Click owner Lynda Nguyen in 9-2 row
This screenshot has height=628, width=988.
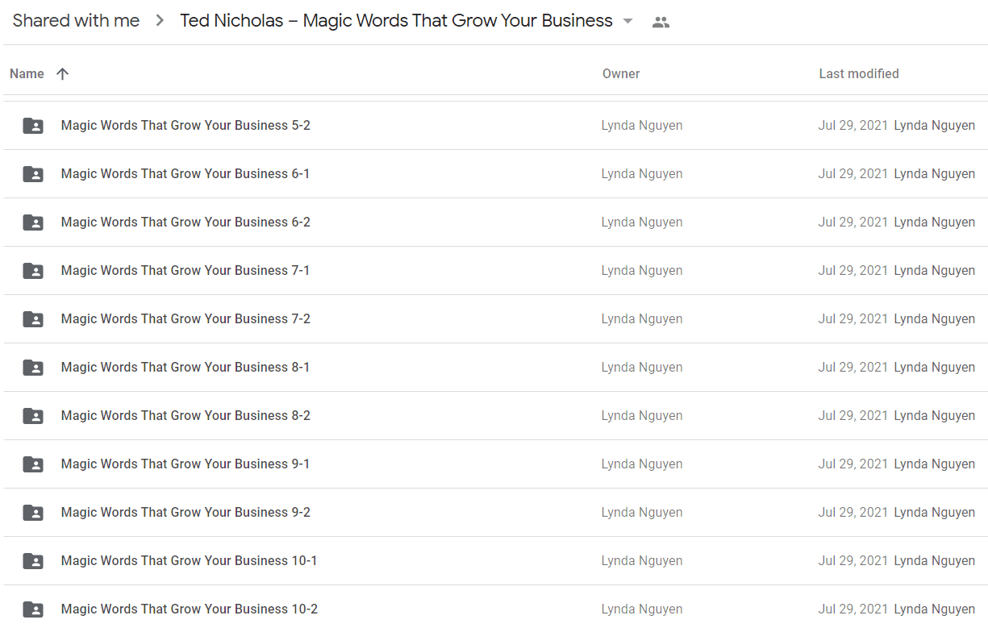(642, 513)
